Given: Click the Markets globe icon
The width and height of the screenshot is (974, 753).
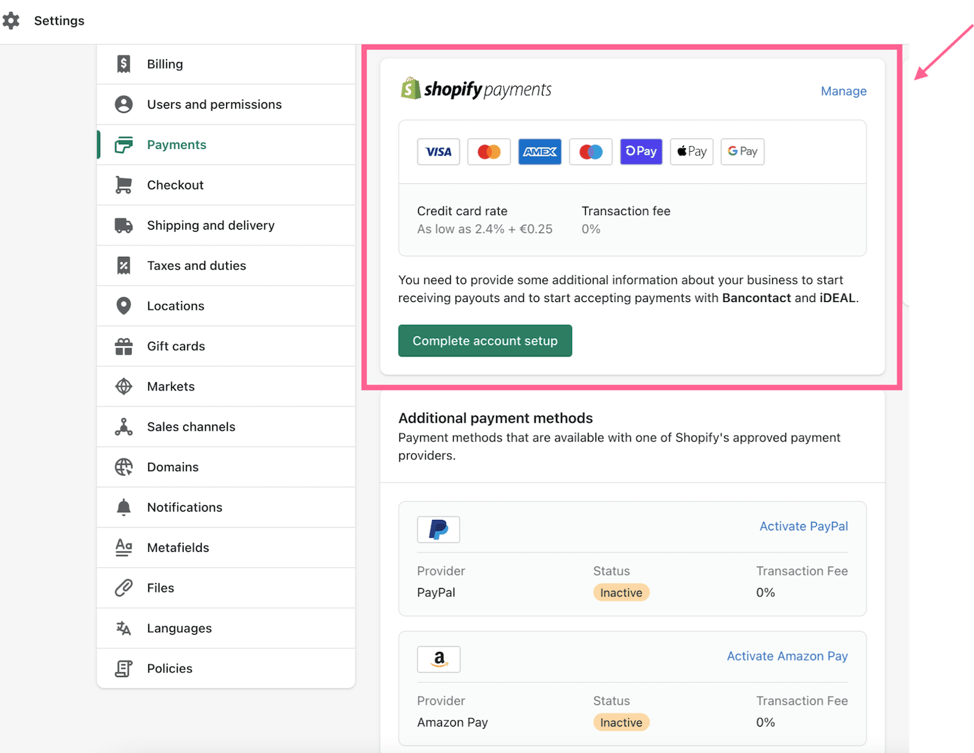Looking at the screenshot, I should click(x=124, y=387).
